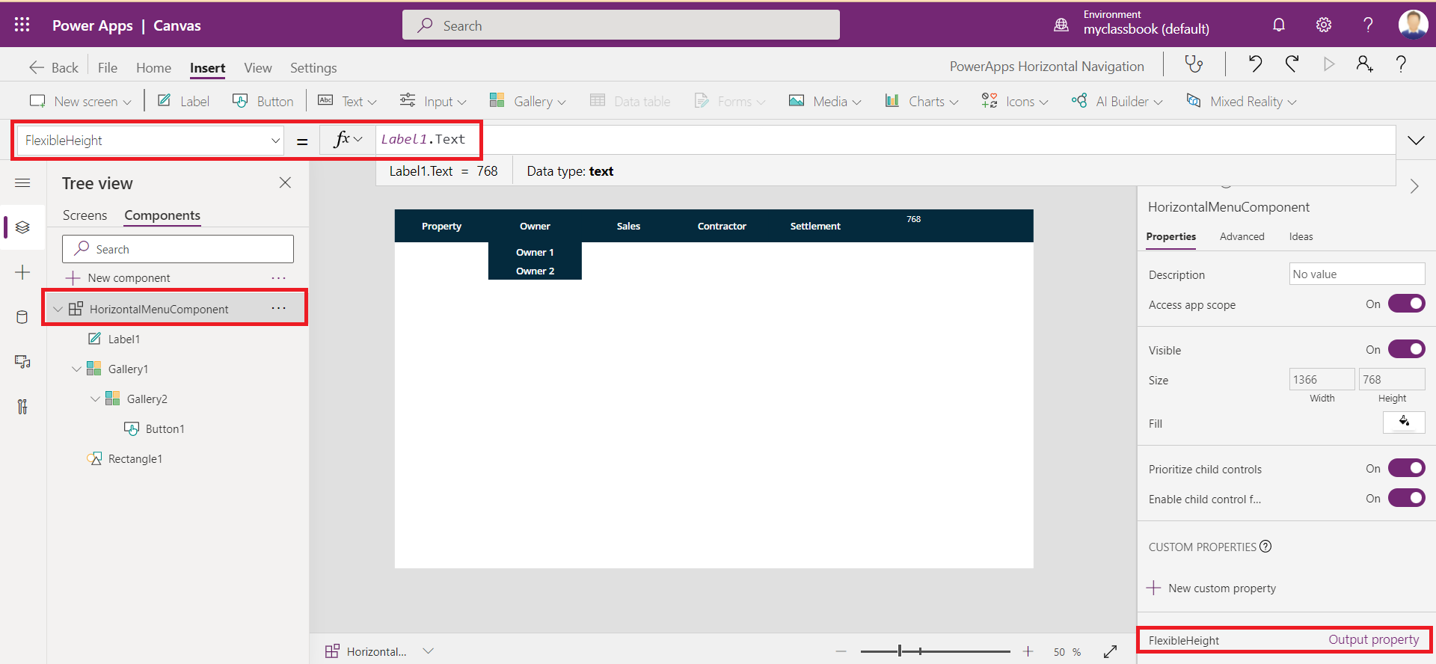Share the app with person icon

[1365, 64]
